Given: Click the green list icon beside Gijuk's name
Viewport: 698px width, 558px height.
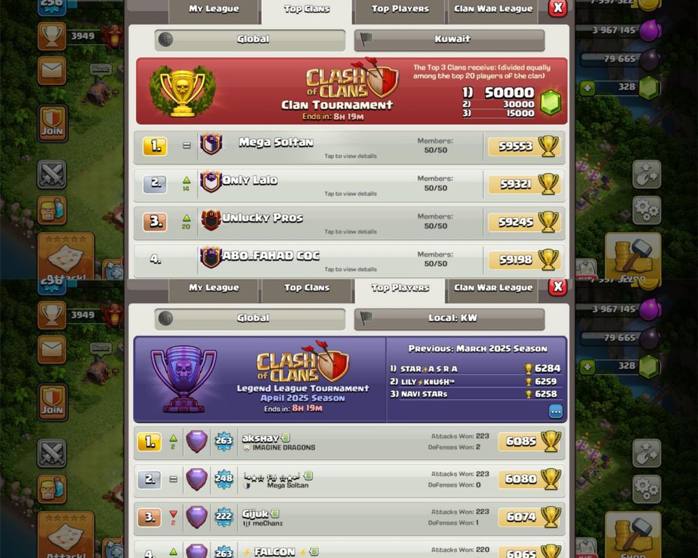Looking at the screenshot, I should [x=275, y=513].
